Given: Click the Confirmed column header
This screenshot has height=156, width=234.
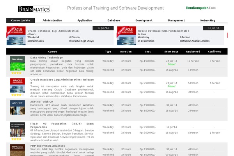Looking at the screenshot, I should coord(214,51).
